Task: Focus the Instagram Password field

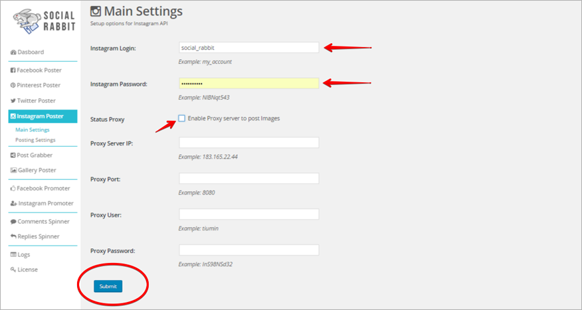Action: (x=249, y=84)
